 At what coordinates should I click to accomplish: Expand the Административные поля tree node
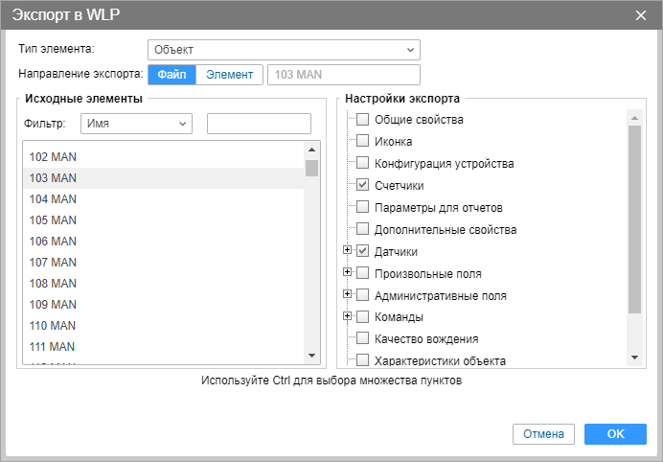[x=348, y=294]
